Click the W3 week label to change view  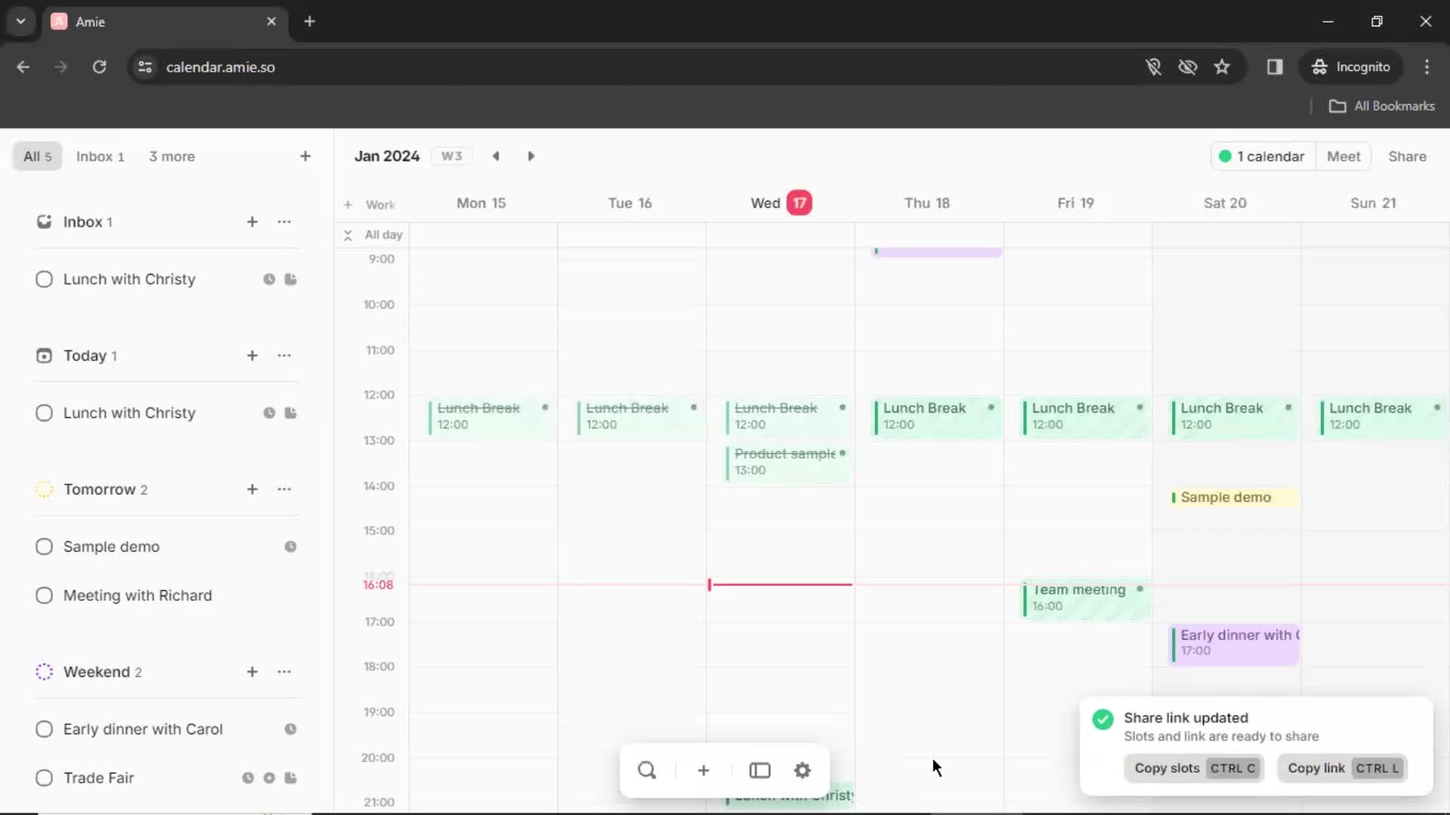point(452,156)
